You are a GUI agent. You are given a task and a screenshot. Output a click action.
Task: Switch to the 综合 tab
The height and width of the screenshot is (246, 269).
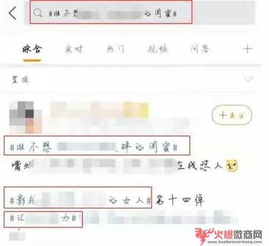32,49
